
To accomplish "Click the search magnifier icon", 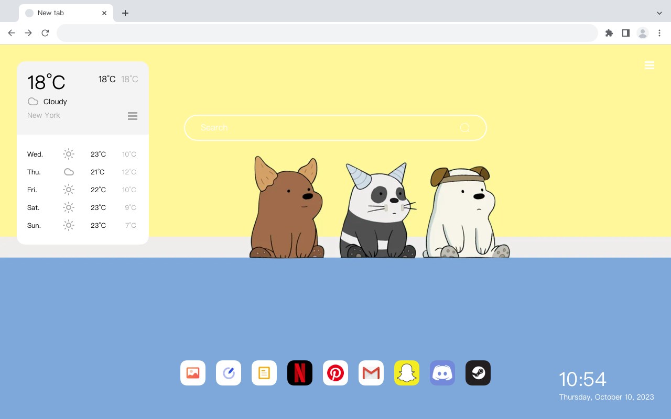I will (465, 128).
